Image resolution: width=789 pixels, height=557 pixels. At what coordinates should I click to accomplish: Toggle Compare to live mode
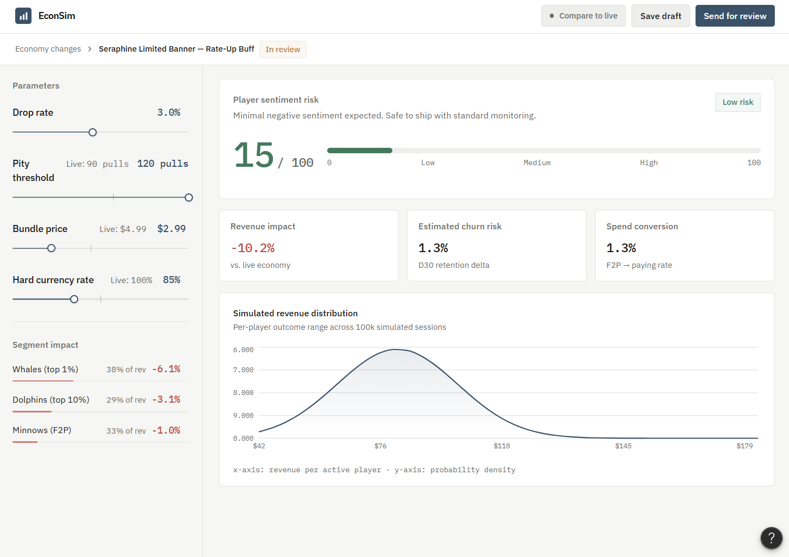click(x=584, y=16)
